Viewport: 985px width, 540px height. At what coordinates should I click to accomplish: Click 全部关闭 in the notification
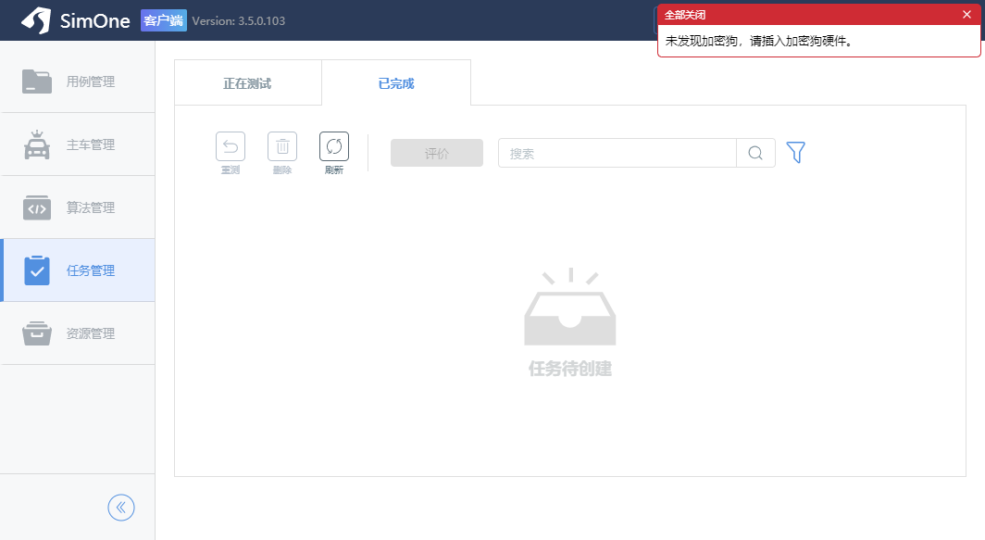click(x=686, y=15)
